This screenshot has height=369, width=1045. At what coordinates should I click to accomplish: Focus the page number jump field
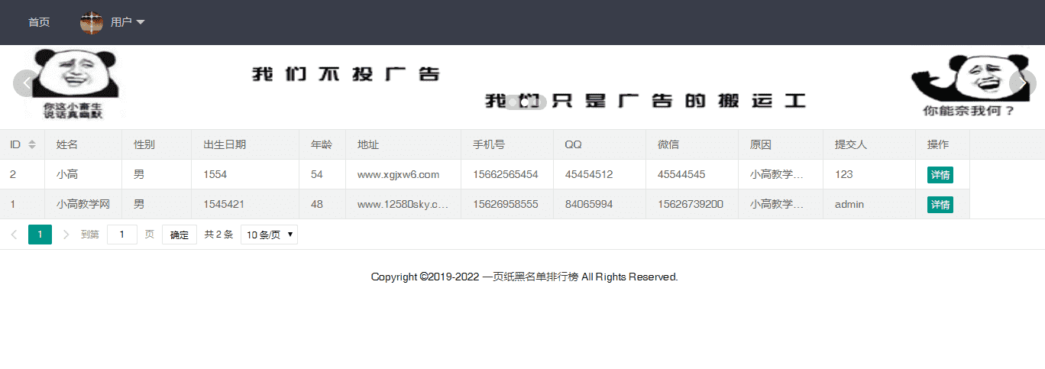122,235
